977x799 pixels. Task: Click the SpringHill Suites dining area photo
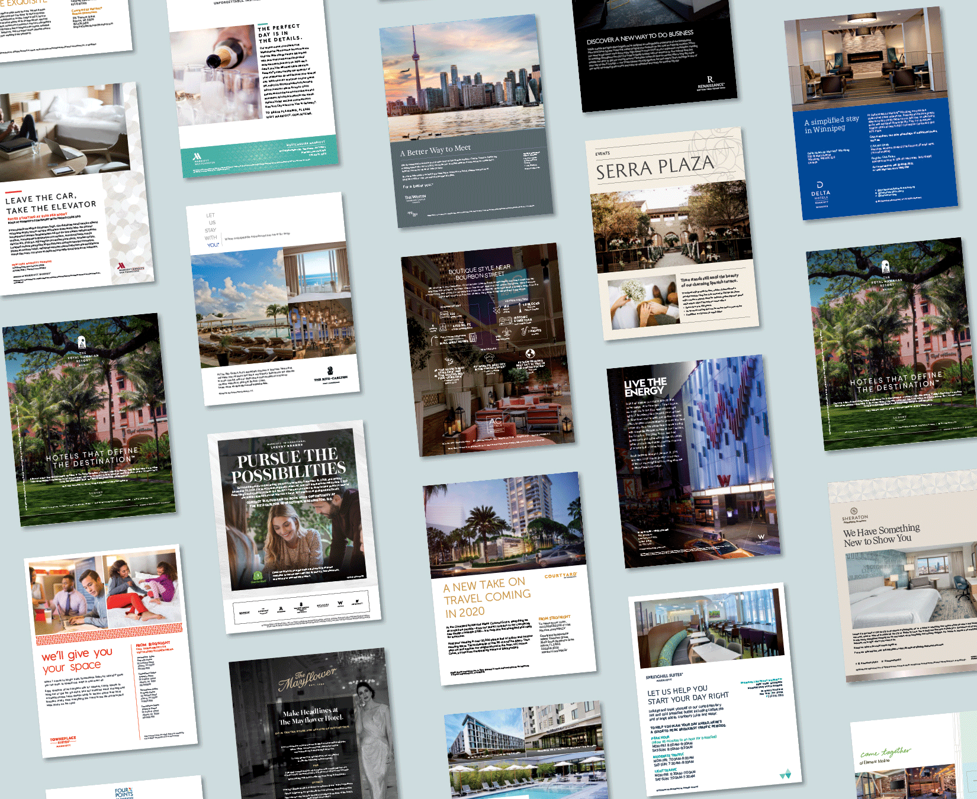[709, 629]
